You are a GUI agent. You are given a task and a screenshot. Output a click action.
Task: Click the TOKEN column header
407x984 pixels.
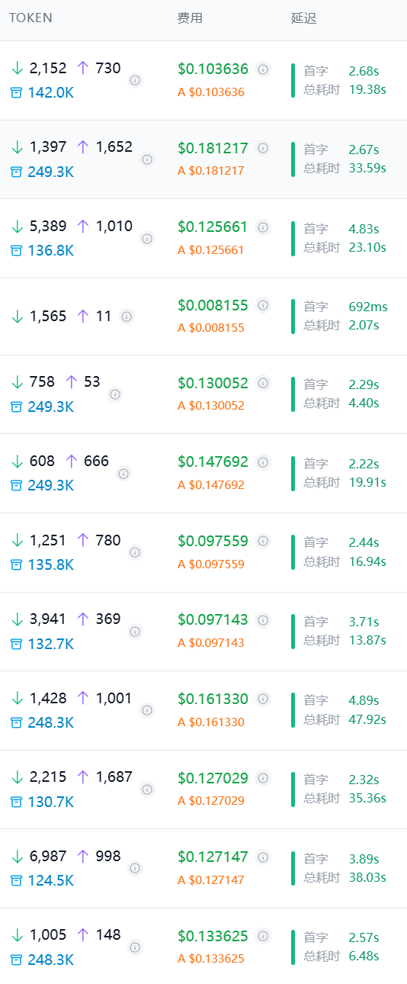[x=30, y=18]
